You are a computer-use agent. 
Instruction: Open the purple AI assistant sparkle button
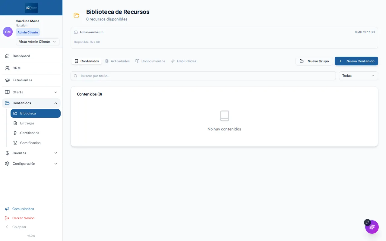click(372, 227)
